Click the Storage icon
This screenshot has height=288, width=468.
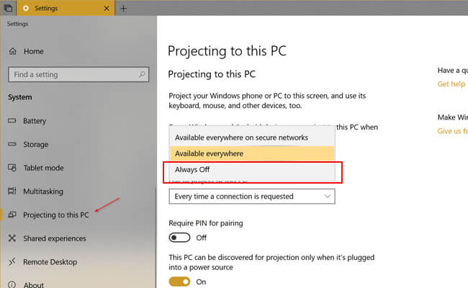pyautogui.click(x=12, y=145)
